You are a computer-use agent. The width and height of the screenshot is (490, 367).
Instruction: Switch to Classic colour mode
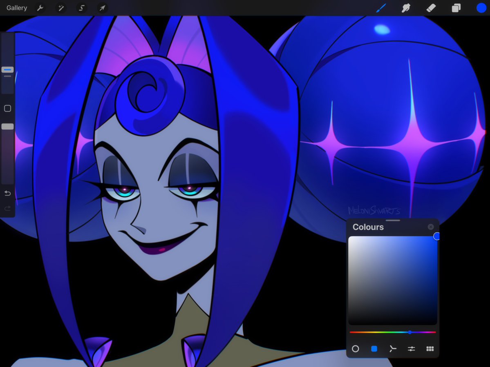click(374, 349)
